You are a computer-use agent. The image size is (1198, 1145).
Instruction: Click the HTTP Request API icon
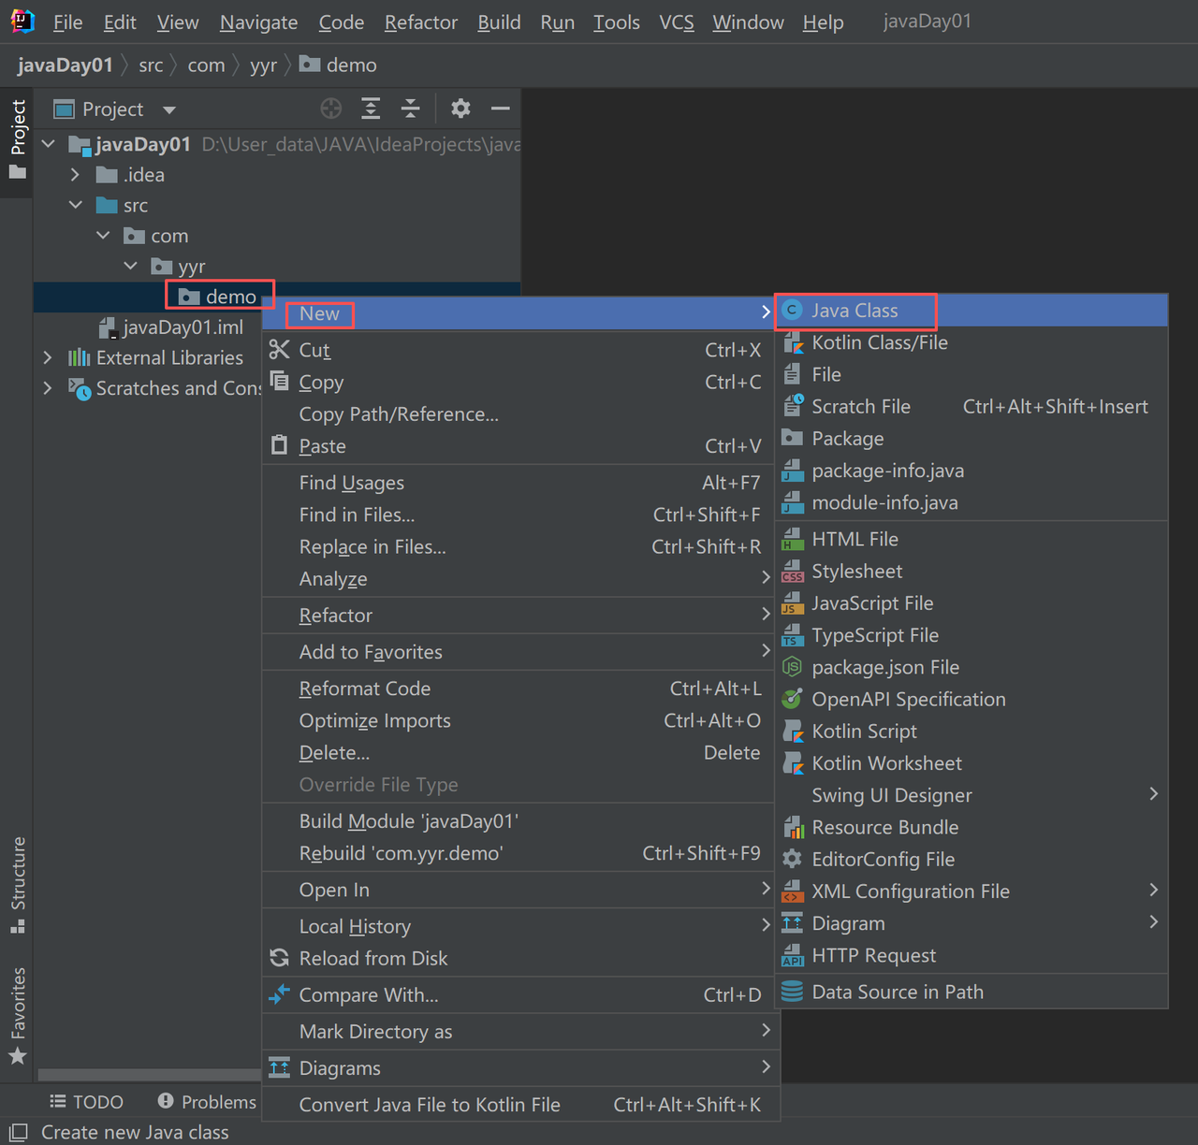(793, 955)
